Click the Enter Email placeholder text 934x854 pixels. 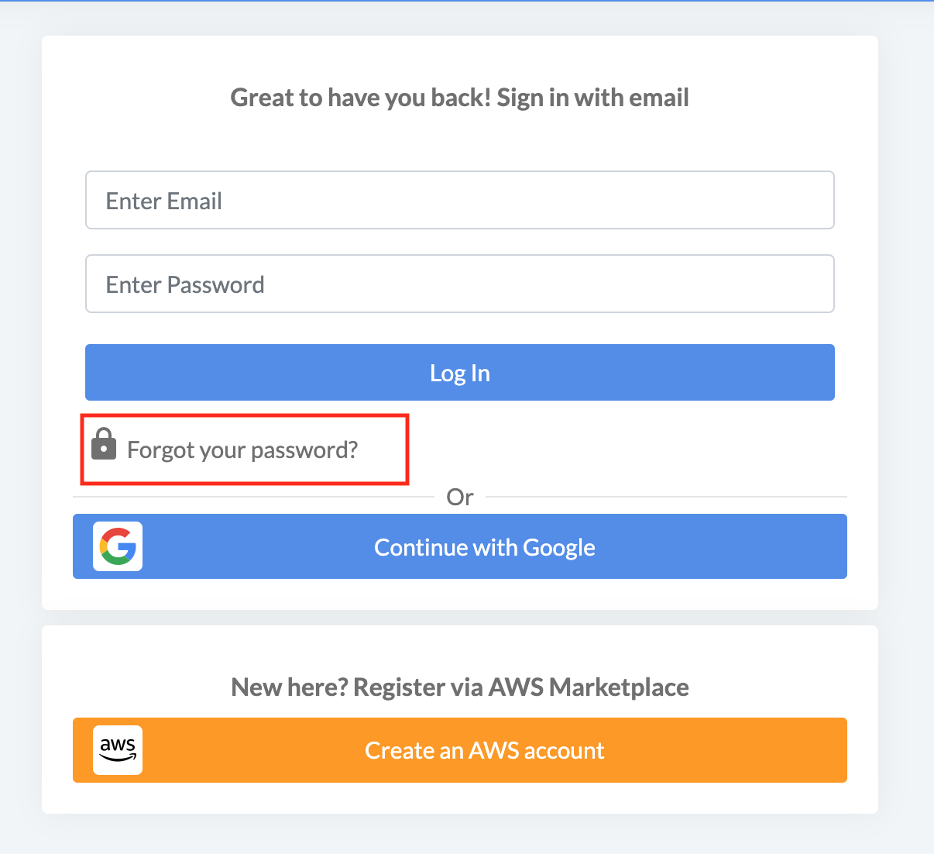164,201
